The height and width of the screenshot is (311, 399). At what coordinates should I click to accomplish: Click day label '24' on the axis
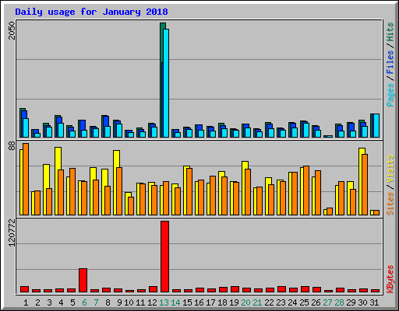pyautogui.click(x=292, y=302)
